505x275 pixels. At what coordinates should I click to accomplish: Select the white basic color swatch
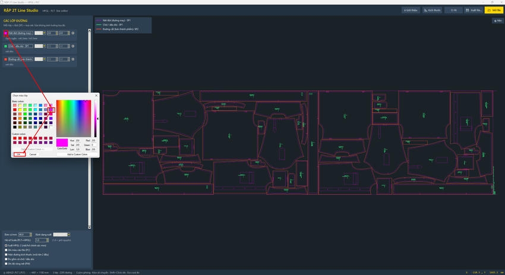coord(51,127)
